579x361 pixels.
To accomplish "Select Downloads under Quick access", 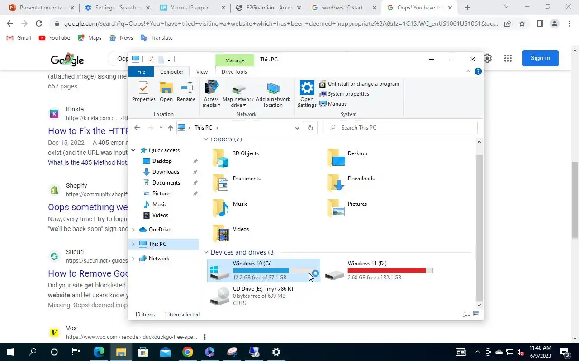I will [x=166, y=172].
